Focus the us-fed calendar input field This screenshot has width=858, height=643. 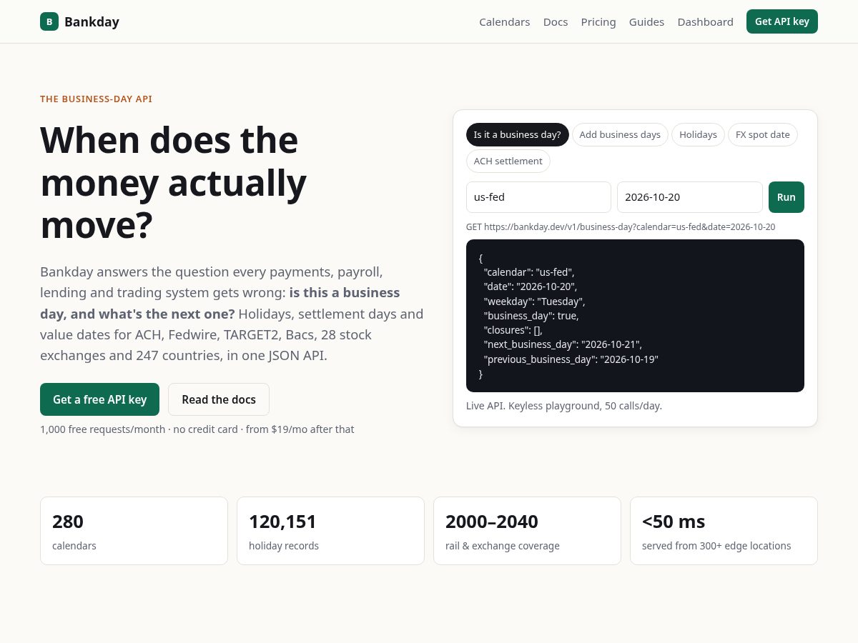538,197
